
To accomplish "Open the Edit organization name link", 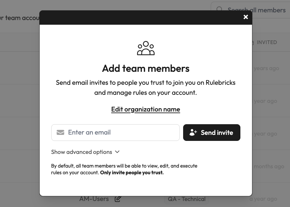I will click(x=145, y=109).
